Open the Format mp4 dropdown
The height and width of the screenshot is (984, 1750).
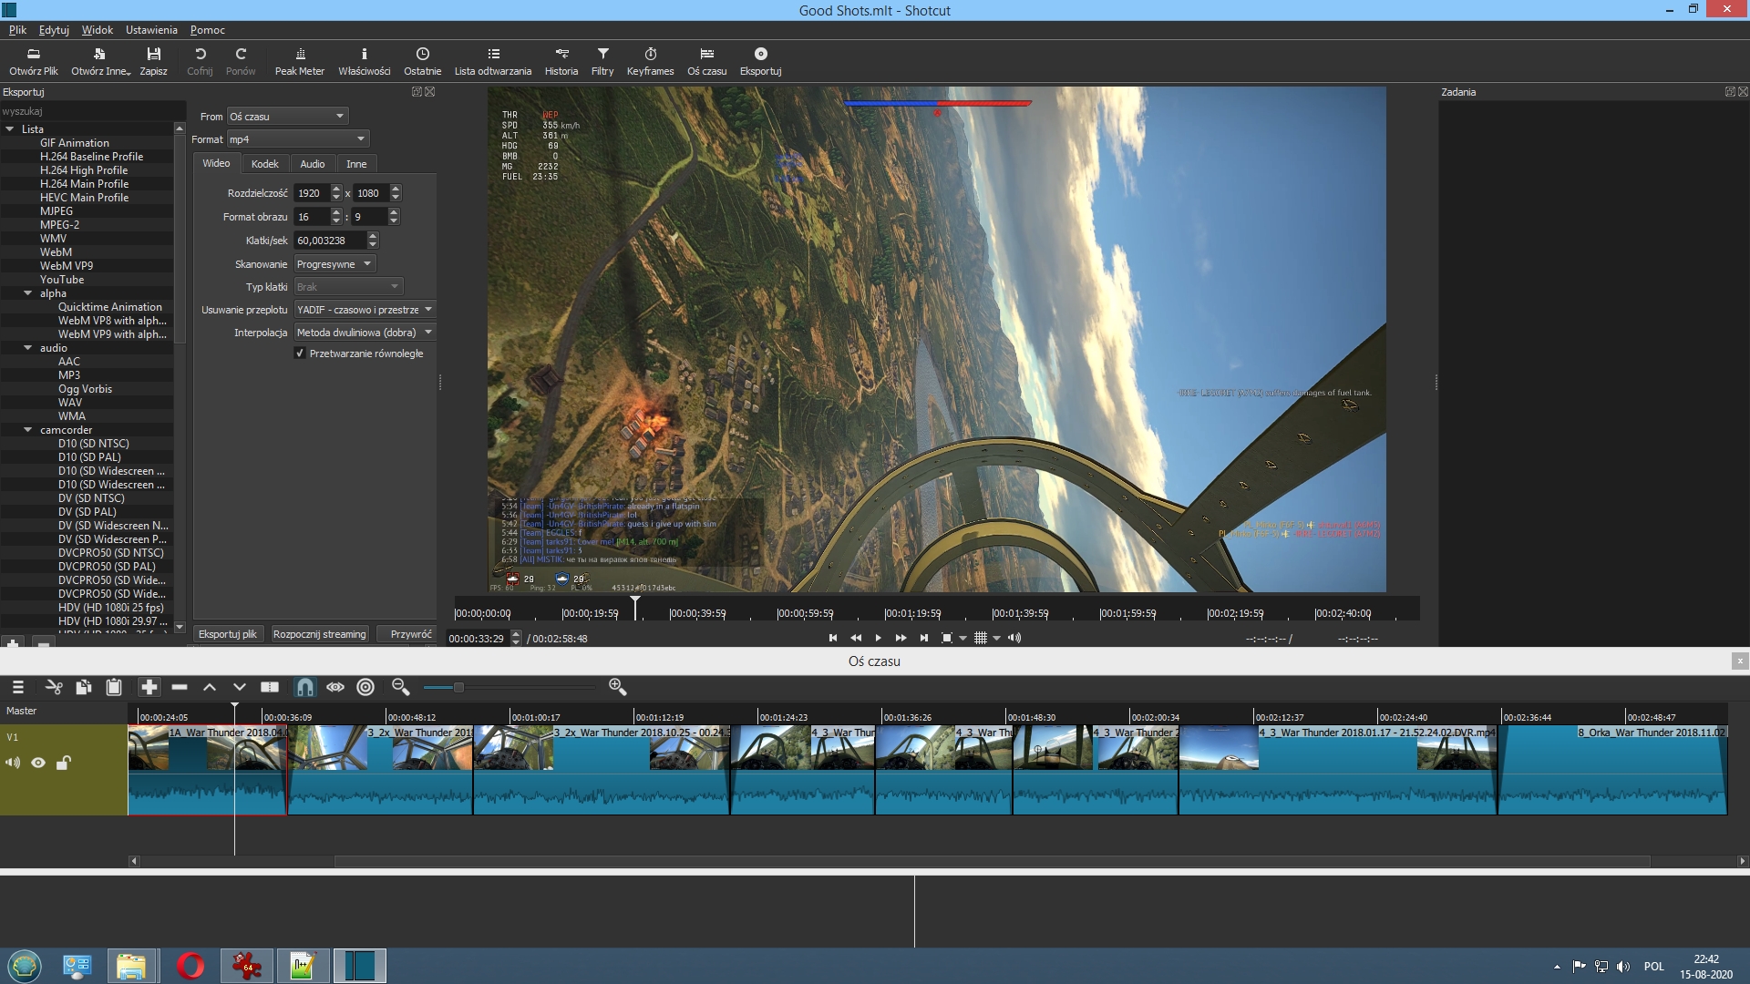[x=297, y=139]
